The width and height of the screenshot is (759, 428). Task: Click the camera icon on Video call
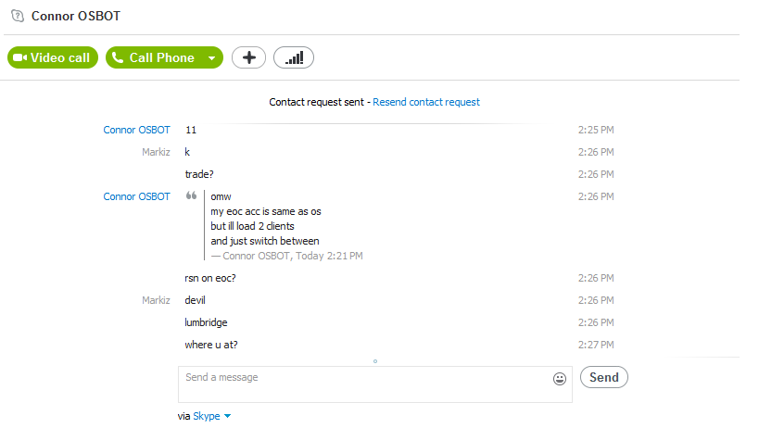tap(19, 57)
